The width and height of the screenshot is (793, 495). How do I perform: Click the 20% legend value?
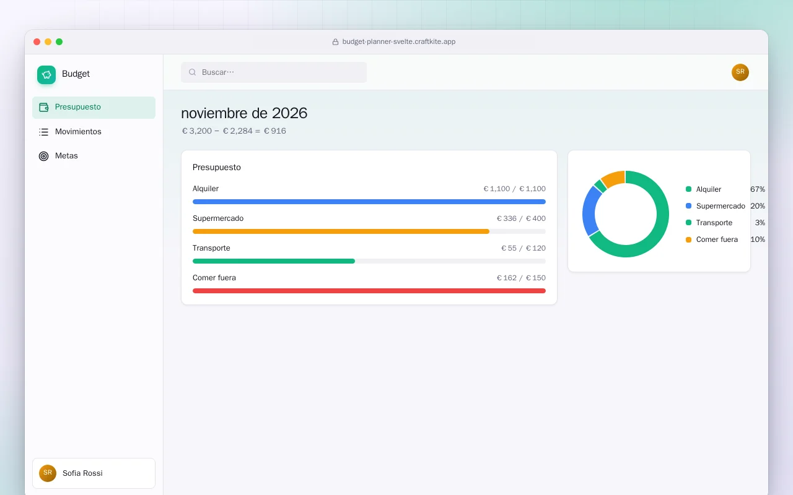[x=758, y=206]
